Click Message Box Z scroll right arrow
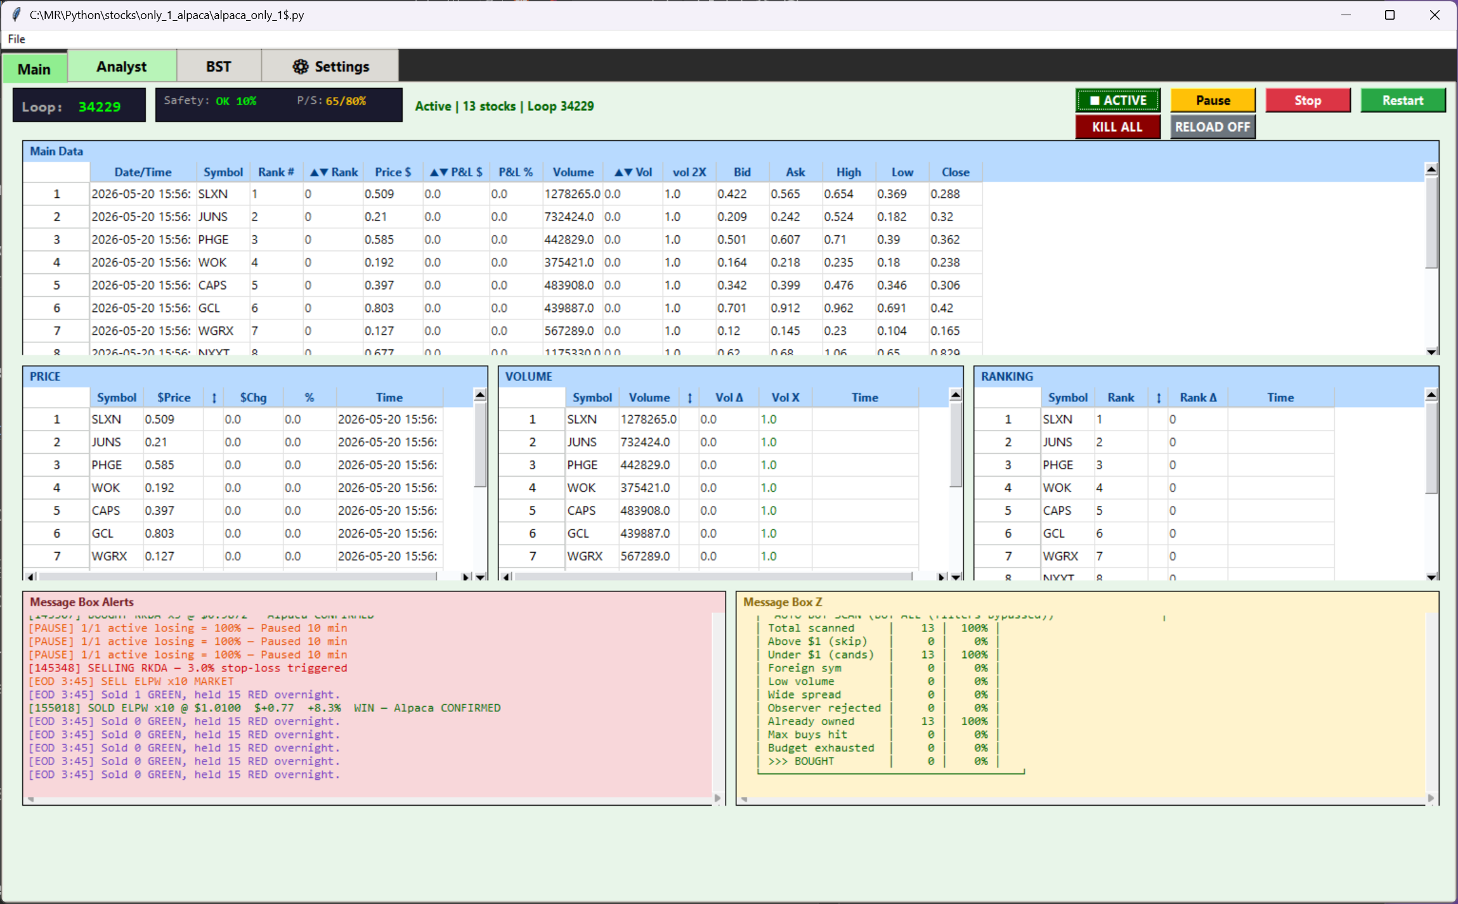 (1431, 798)
